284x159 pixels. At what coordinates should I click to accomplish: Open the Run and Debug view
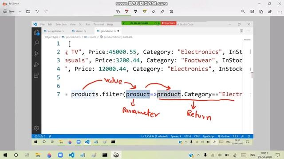click(x=36, y=64)
